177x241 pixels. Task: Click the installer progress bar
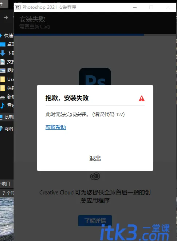pyautogui.click(x=95, y=35)
